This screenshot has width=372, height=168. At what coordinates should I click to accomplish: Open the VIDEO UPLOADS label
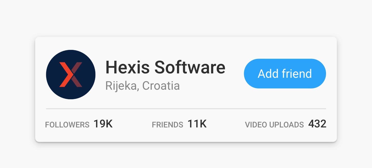pyautogui.click(x=274, y=125)
